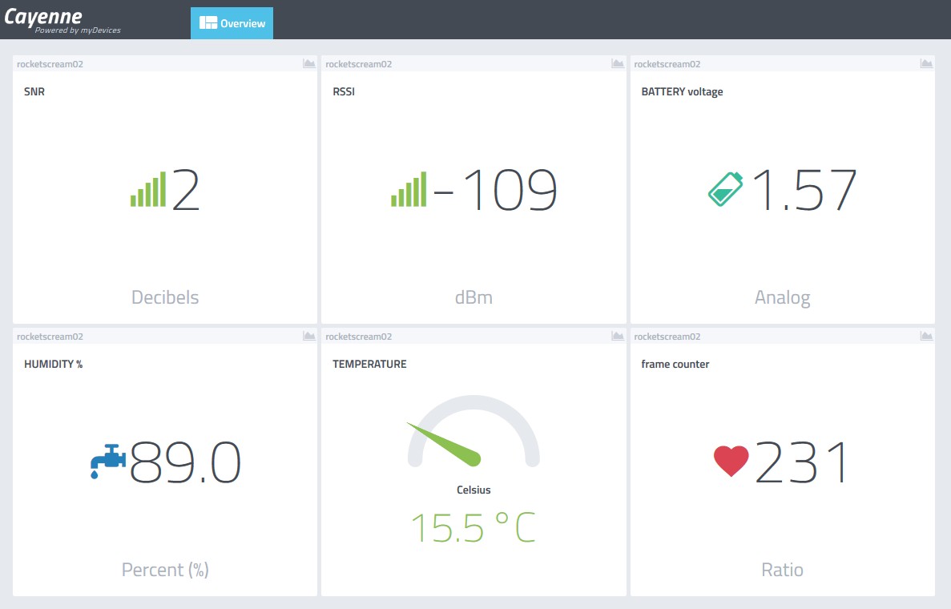
Task: Click the green battery icon
Action: [725, 189]
